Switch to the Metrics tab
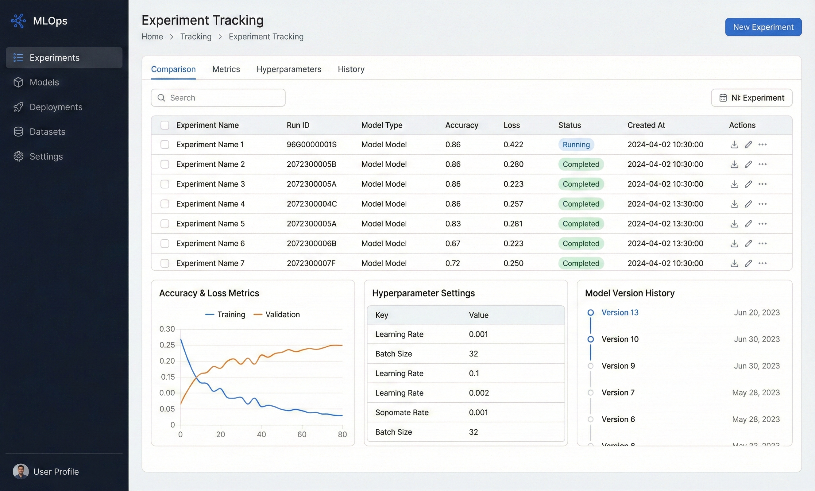This screenshot has height=491, width=815. tap(226, 69)
